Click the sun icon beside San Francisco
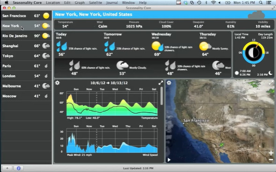The height and width of the screenshot is (172, 276). [x=46, y=15]
